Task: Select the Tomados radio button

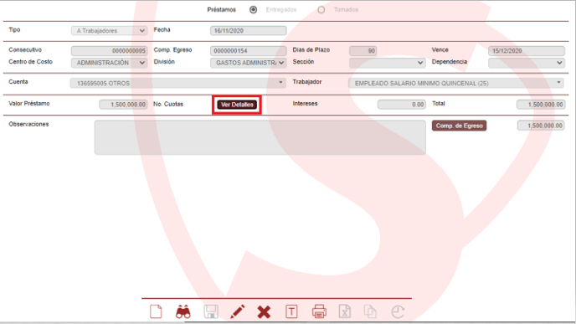Action: point(321,9)
